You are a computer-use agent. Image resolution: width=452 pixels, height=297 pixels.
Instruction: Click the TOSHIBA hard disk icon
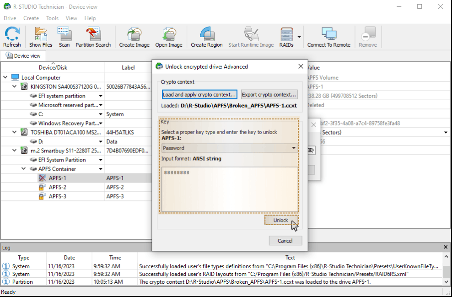(x=24, y=132)
